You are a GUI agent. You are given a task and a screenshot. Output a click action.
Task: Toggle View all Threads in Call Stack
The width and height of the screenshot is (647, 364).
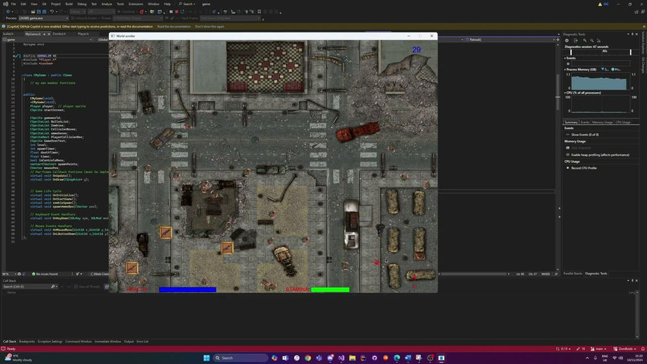87,287
